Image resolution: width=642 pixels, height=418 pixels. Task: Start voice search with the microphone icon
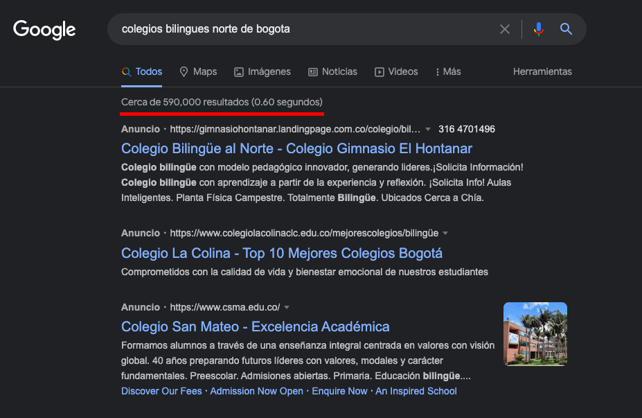coord(538,29)
